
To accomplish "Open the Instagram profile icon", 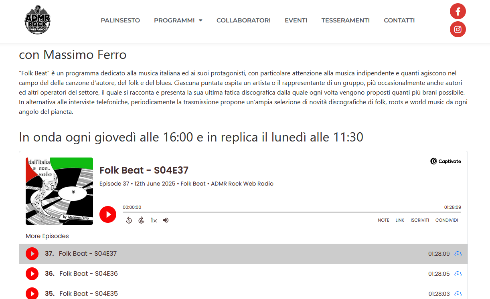I will (458, 29).
